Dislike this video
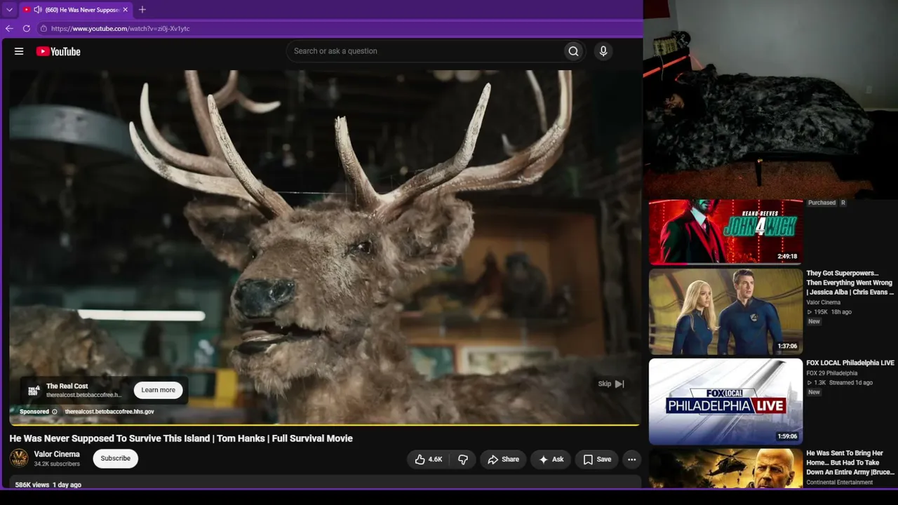 pos(463,459)
